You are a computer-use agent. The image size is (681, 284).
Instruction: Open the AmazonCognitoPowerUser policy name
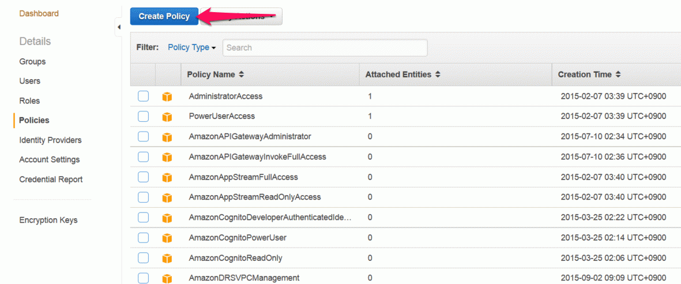click(238, 237)
